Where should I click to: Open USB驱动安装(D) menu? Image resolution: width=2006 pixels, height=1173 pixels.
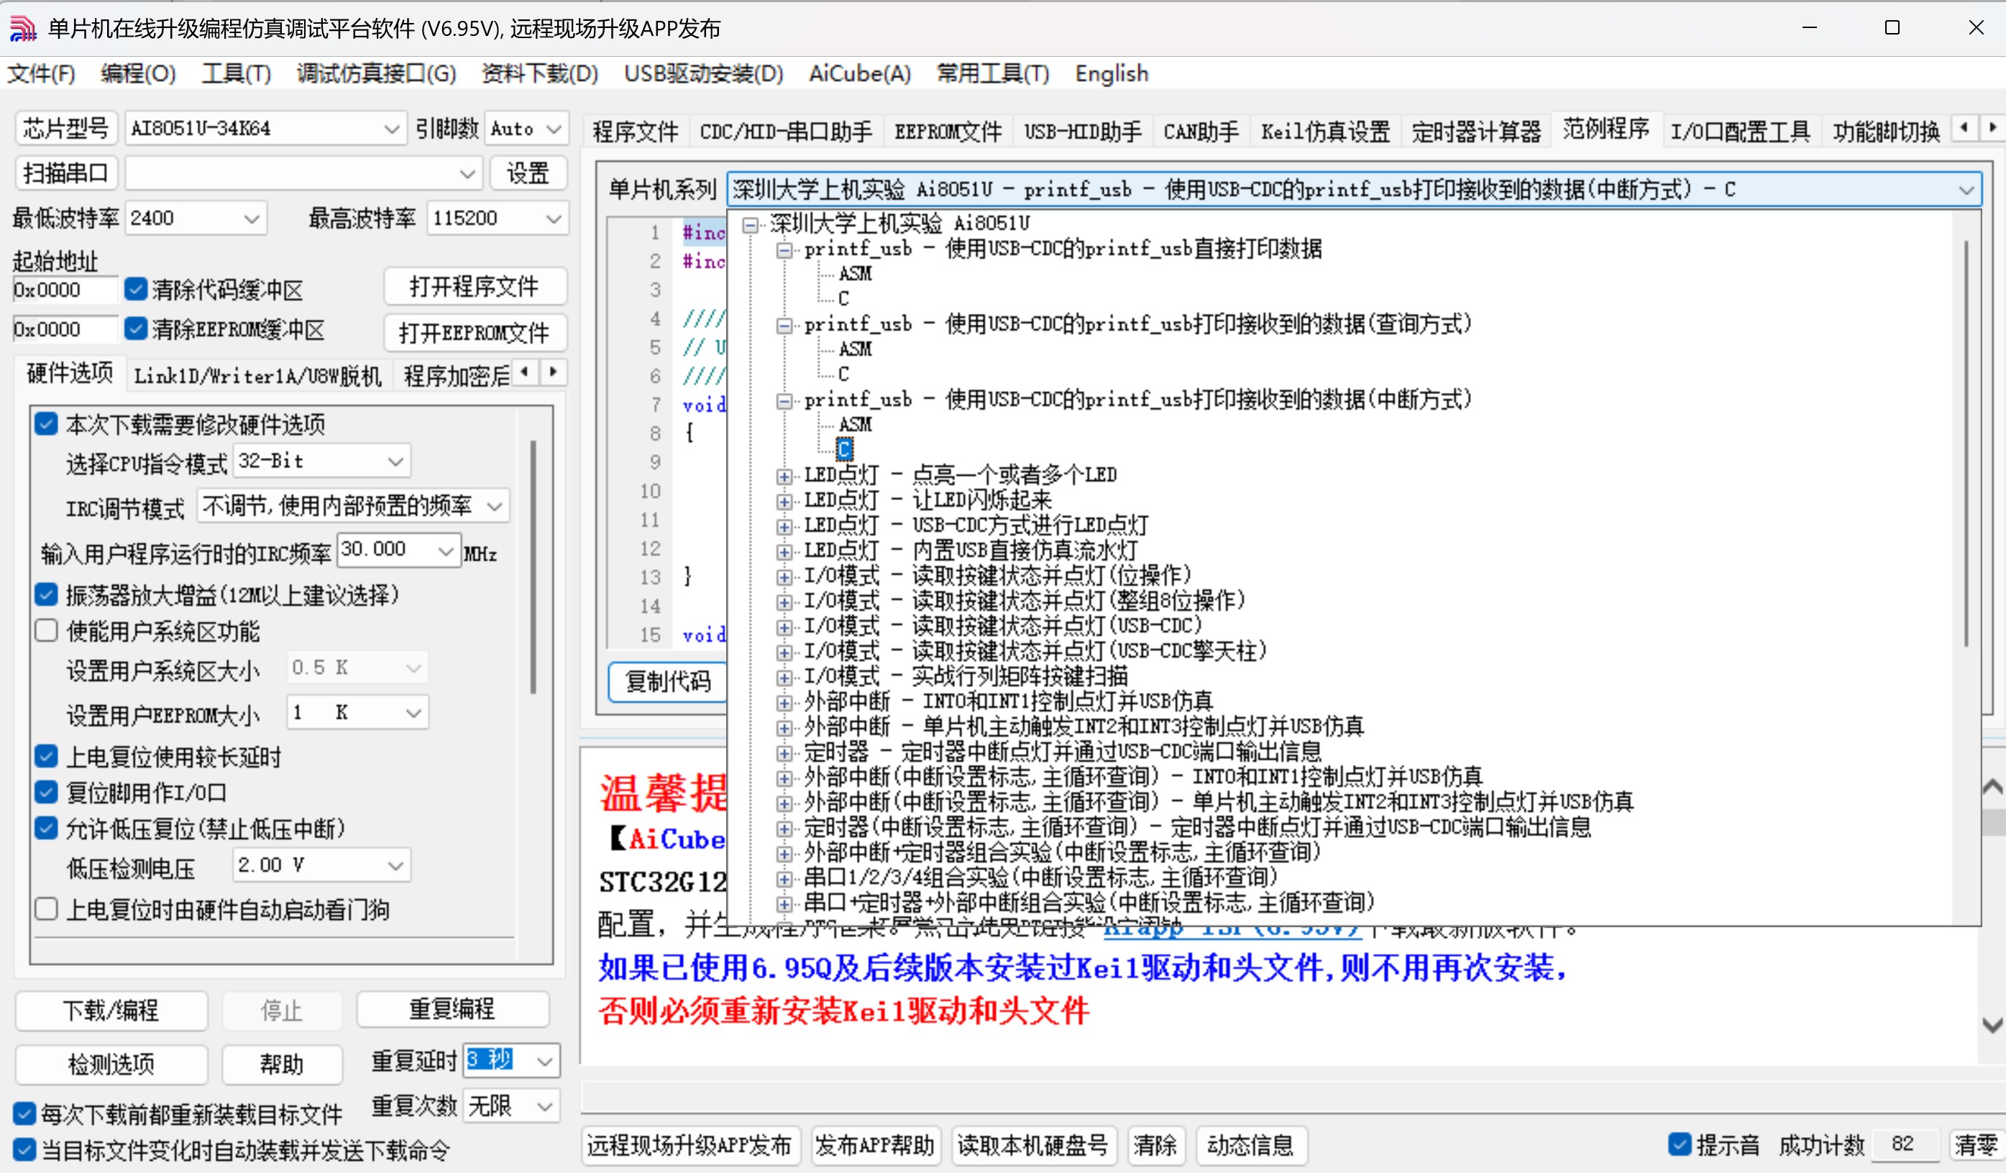tap(703, 74)
